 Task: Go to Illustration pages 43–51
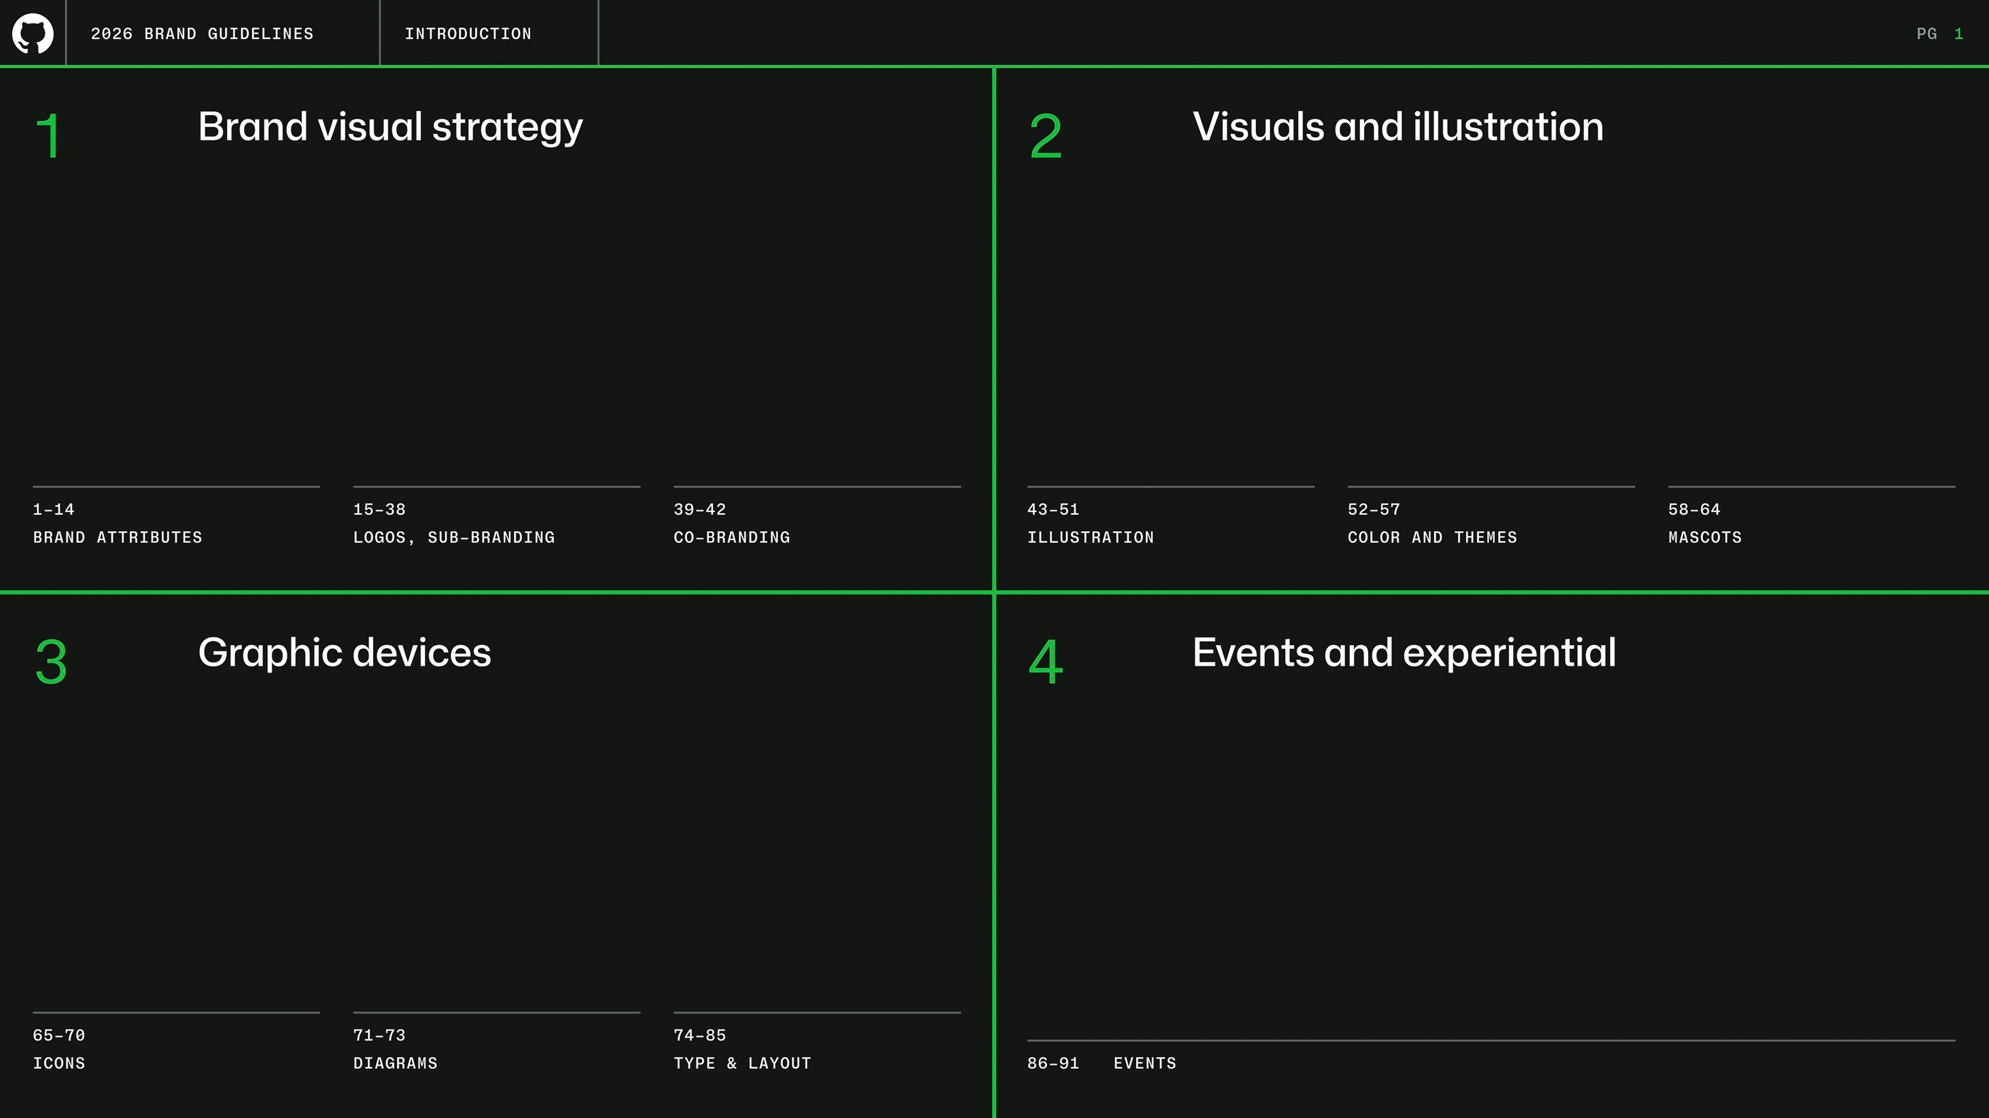coord(1090,523)
